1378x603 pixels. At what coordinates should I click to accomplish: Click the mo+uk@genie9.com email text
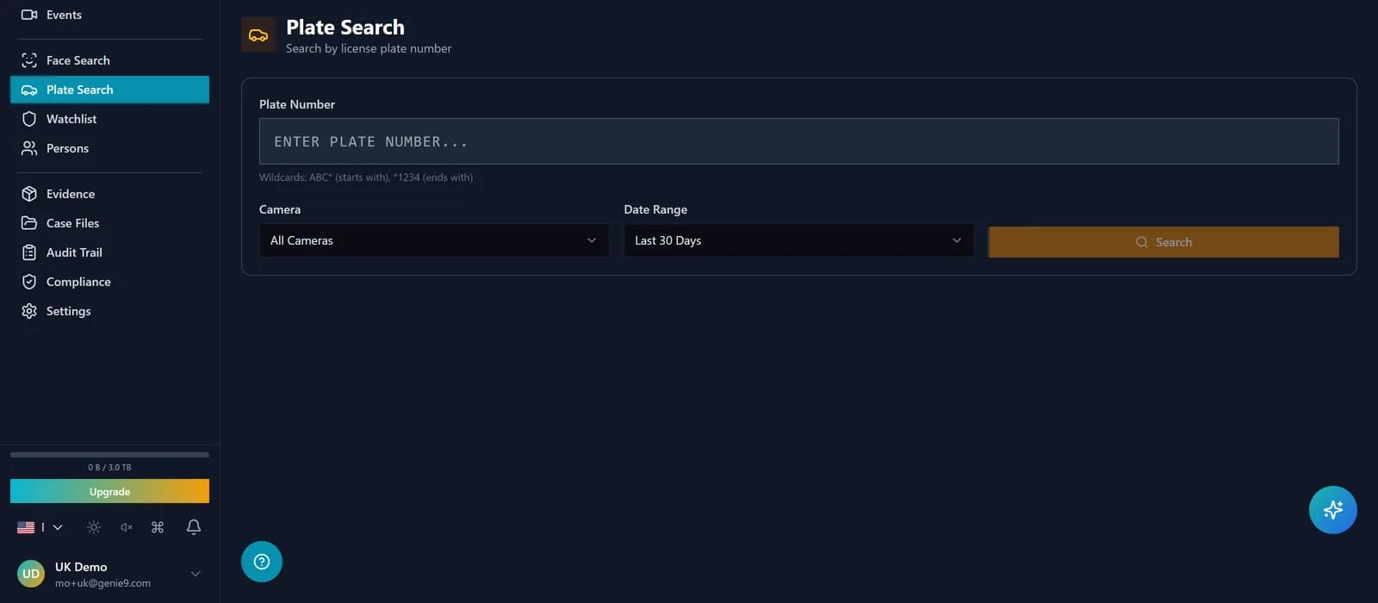pos(102,583)
